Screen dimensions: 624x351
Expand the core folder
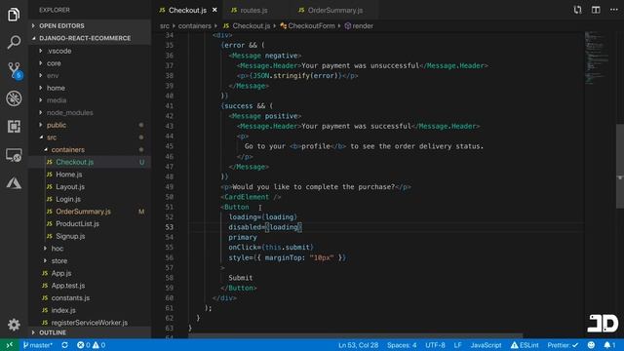[54, 63]
